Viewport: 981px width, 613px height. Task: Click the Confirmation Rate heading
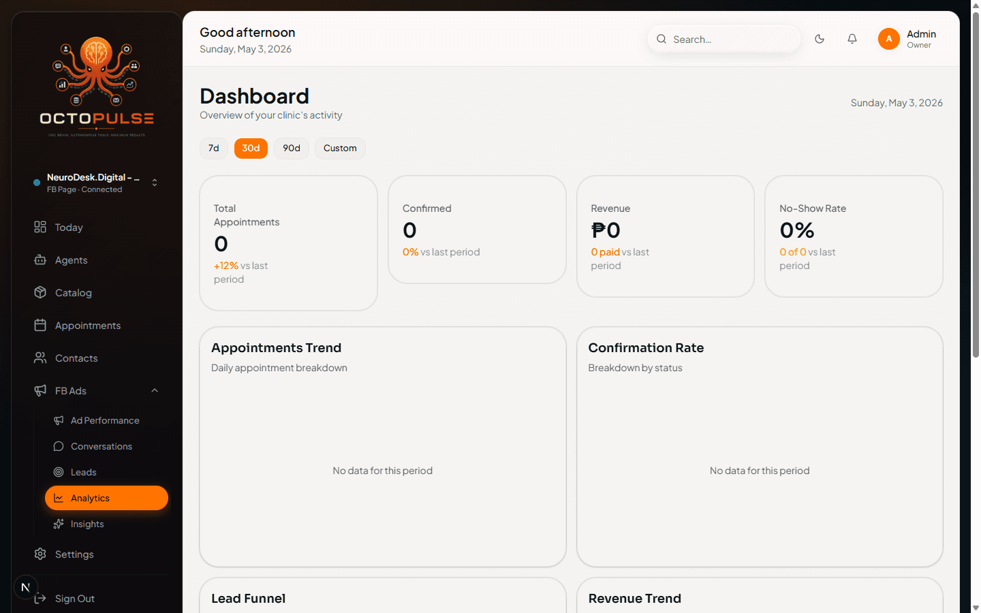click(x=646, y=347)
